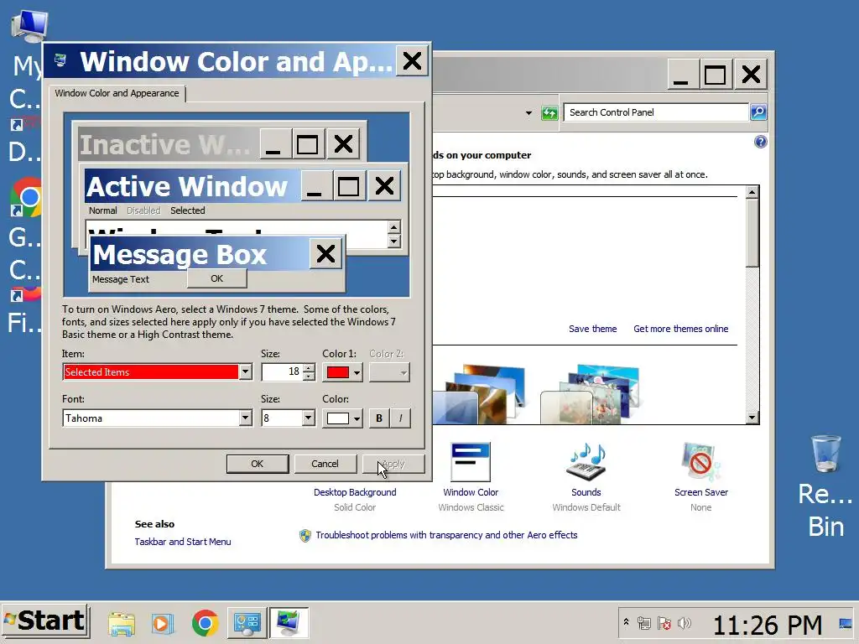Image resolution: width=859 pixels, height=644 pixels.
Task: Click the search magnifier icon in Control Panel
Action: tap(758, 112)
